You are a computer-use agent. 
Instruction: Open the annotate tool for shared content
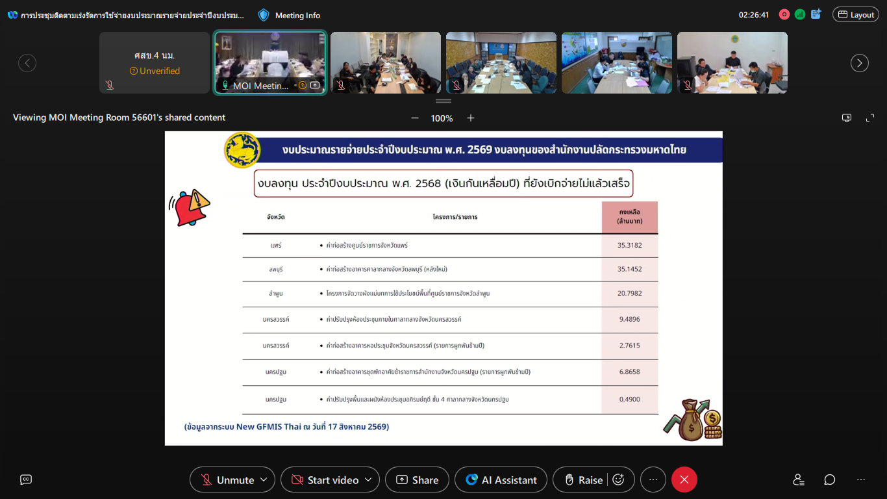(x=847, y=118)
